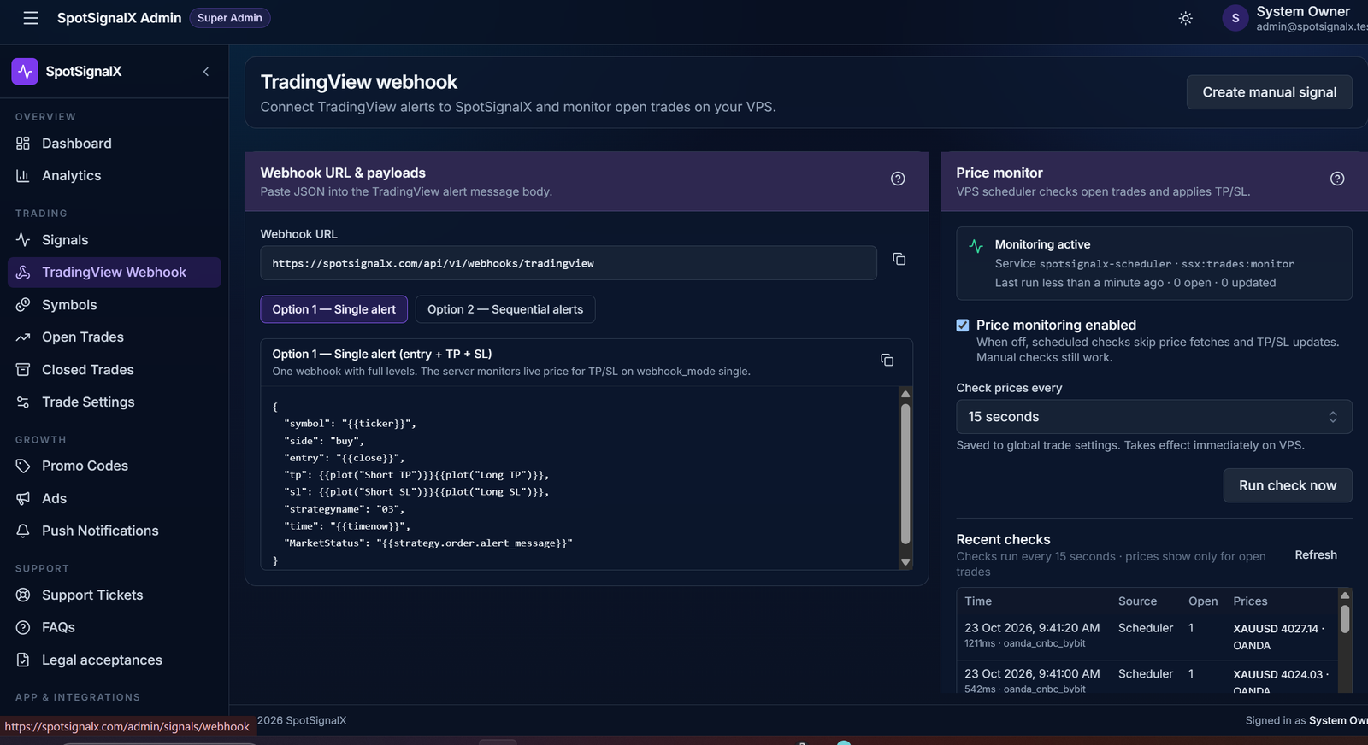
Task: Open help icon on Price monitor panel
Action: coord(1337,179)
